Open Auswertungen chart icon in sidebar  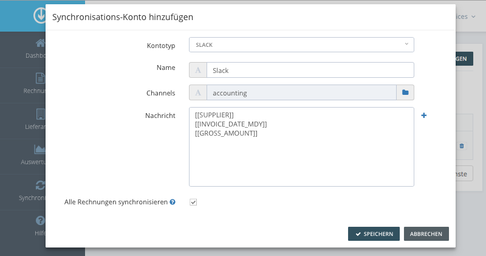point(39,149)
